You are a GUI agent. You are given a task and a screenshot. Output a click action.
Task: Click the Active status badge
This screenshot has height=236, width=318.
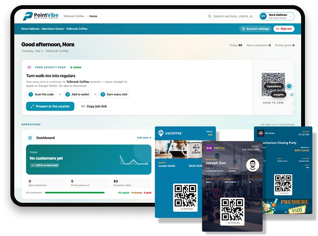tap(75, 67)
